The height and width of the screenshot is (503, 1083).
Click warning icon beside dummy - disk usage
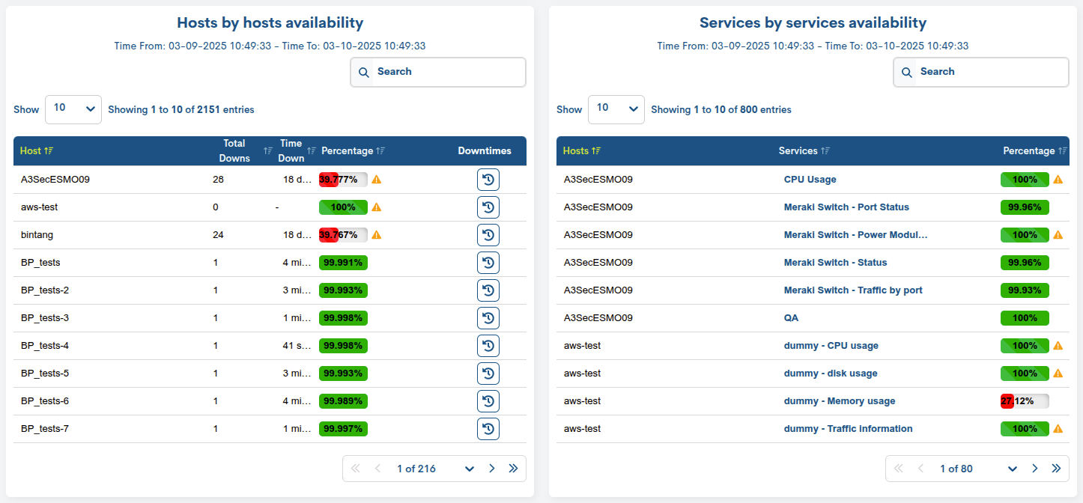click(x=1058, y=373)
